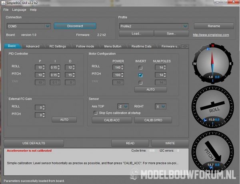
Task: Click the CALIB.GYRO button
Action: [x=153, y=120]
